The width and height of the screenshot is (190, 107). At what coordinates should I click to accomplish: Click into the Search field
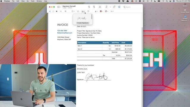132,7
